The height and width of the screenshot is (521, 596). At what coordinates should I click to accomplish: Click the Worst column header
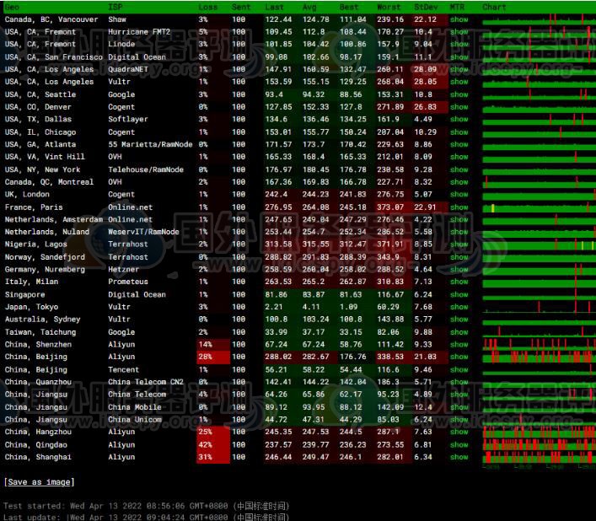point(389,7)
